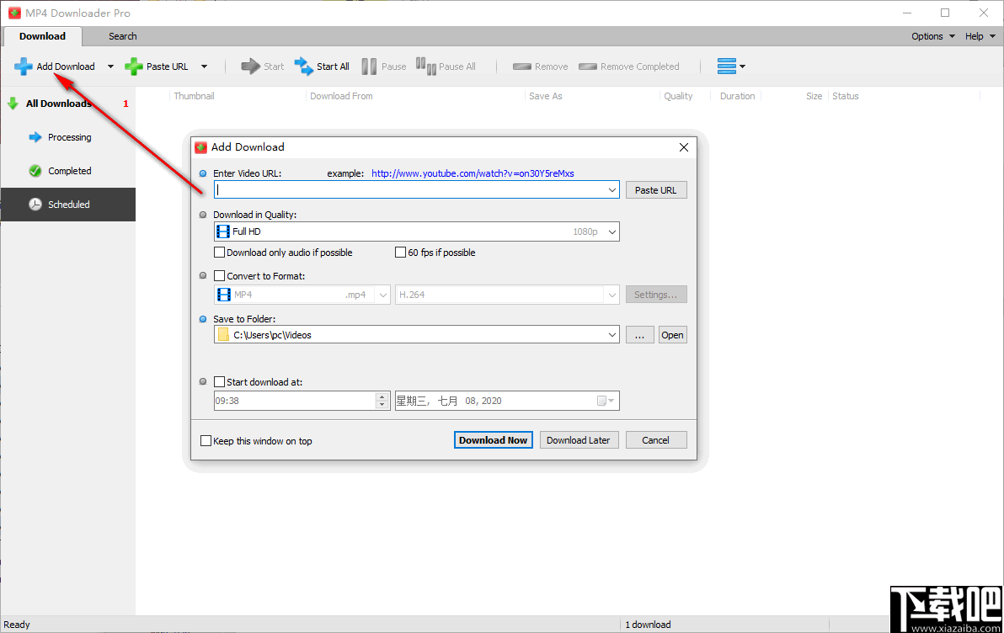Click the Size column header
Image resolution: width=1004 pixels, height=633 pixels.
tap(814, 96)
